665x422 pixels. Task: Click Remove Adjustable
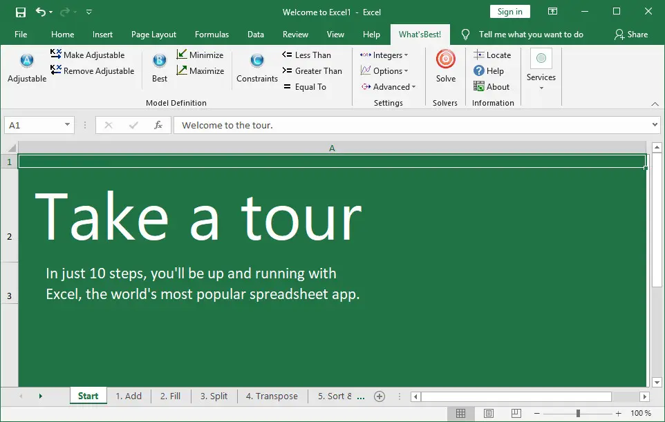click(x=92, y=70)
